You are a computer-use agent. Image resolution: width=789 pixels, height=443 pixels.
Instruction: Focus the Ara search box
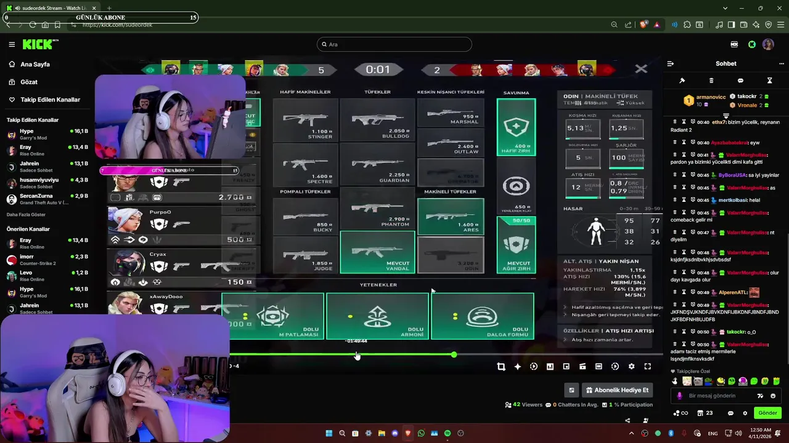coord(394,44)
